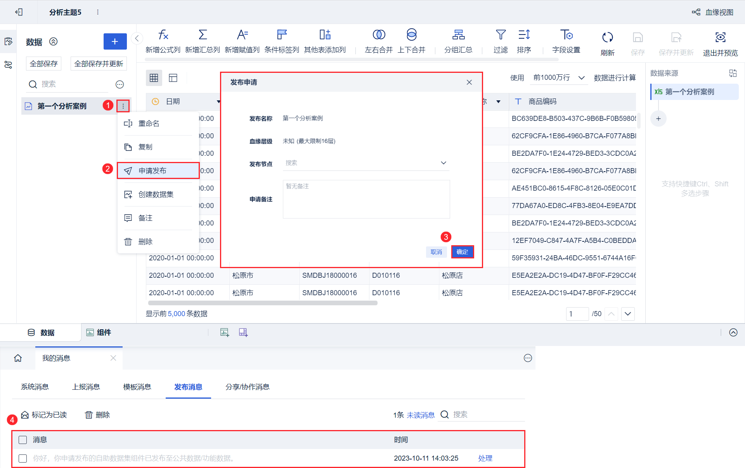Expand the 发布节点 dropdown
745x468 pixels.
pyautogui.click(x=444, y=163)
